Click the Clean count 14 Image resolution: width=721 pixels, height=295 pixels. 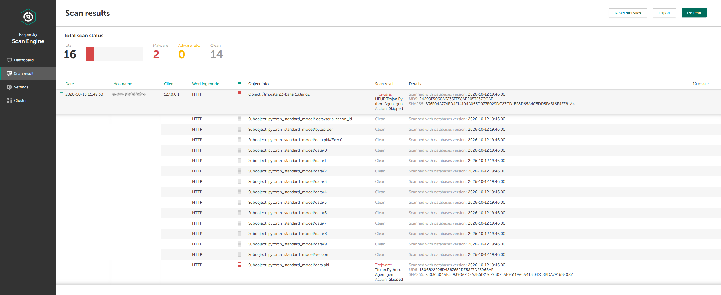click(217, 54)
